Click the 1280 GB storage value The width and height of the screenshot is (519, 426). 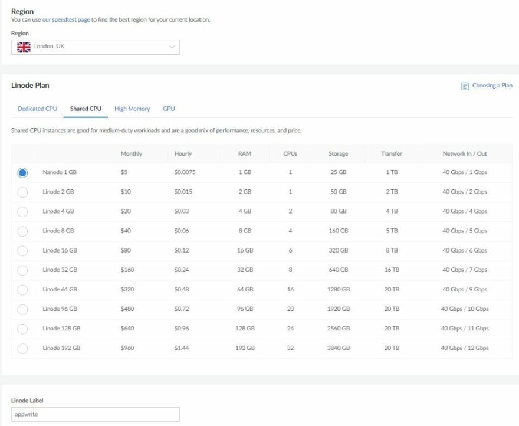(339, 290)
